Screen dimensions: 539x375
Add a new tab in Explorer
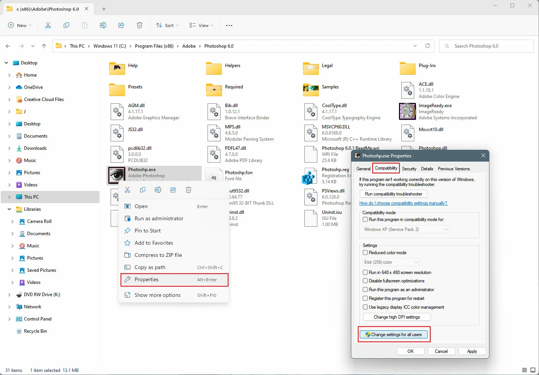pos(104,9)
